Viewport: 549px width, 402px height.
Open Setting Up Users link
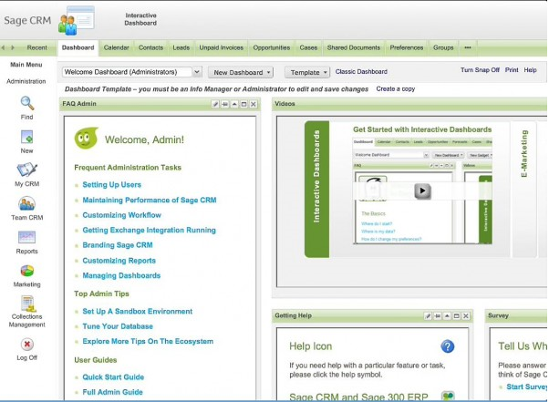point(111,185)
